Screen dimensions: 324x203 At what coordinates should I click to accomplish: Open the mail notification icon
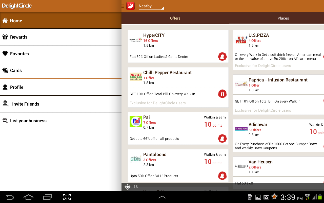click(266, 197)
